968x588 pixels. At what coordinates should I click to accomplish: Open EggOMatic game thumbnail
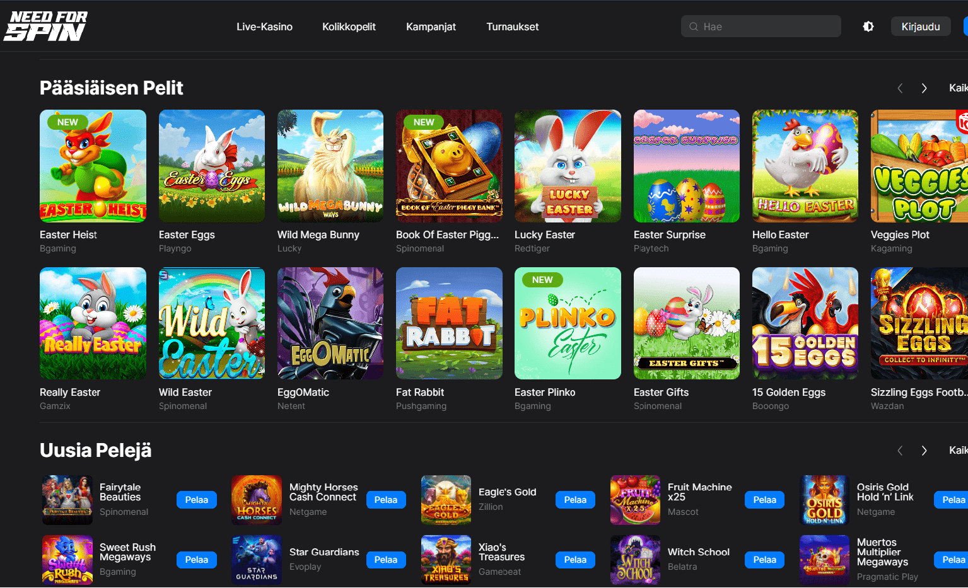click(x=330, y=323)
